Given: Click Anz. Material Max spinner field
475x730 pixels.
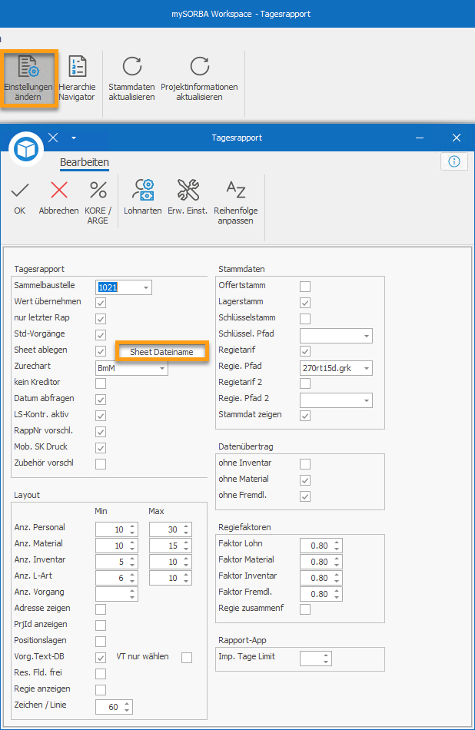Looking at the screenshot, I should click(x=171, y=546).
